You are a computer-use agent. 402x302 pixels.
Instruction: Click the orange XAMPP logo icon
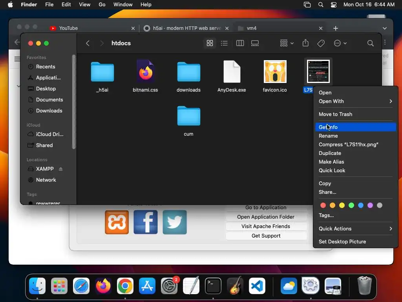[117, 222]
